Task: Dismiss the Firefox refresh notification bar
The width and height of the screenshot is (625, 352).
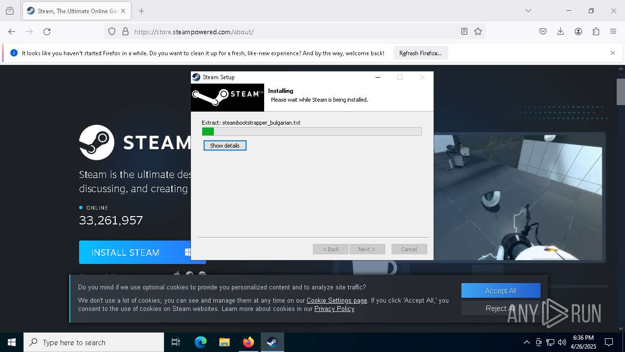Action: (613, 53)
